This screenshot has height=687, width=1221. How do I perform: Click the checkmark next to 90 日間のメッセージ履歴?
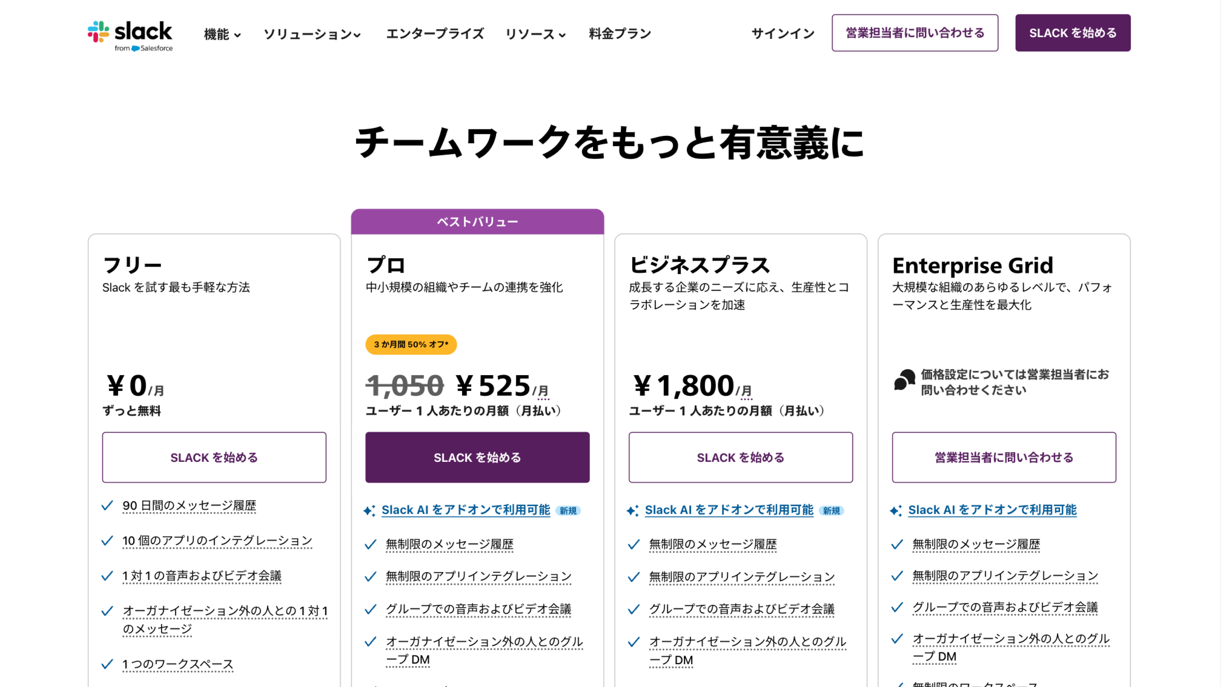(x=107, y=505)
